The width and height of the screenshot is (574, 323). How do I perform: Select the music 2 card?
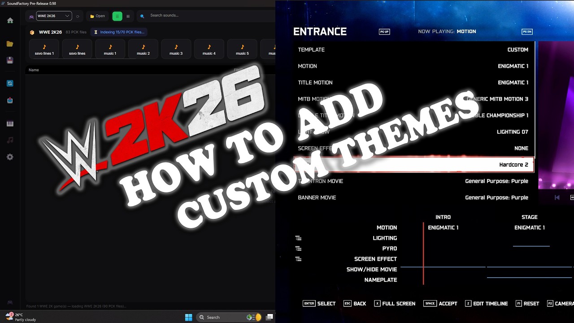143,49
